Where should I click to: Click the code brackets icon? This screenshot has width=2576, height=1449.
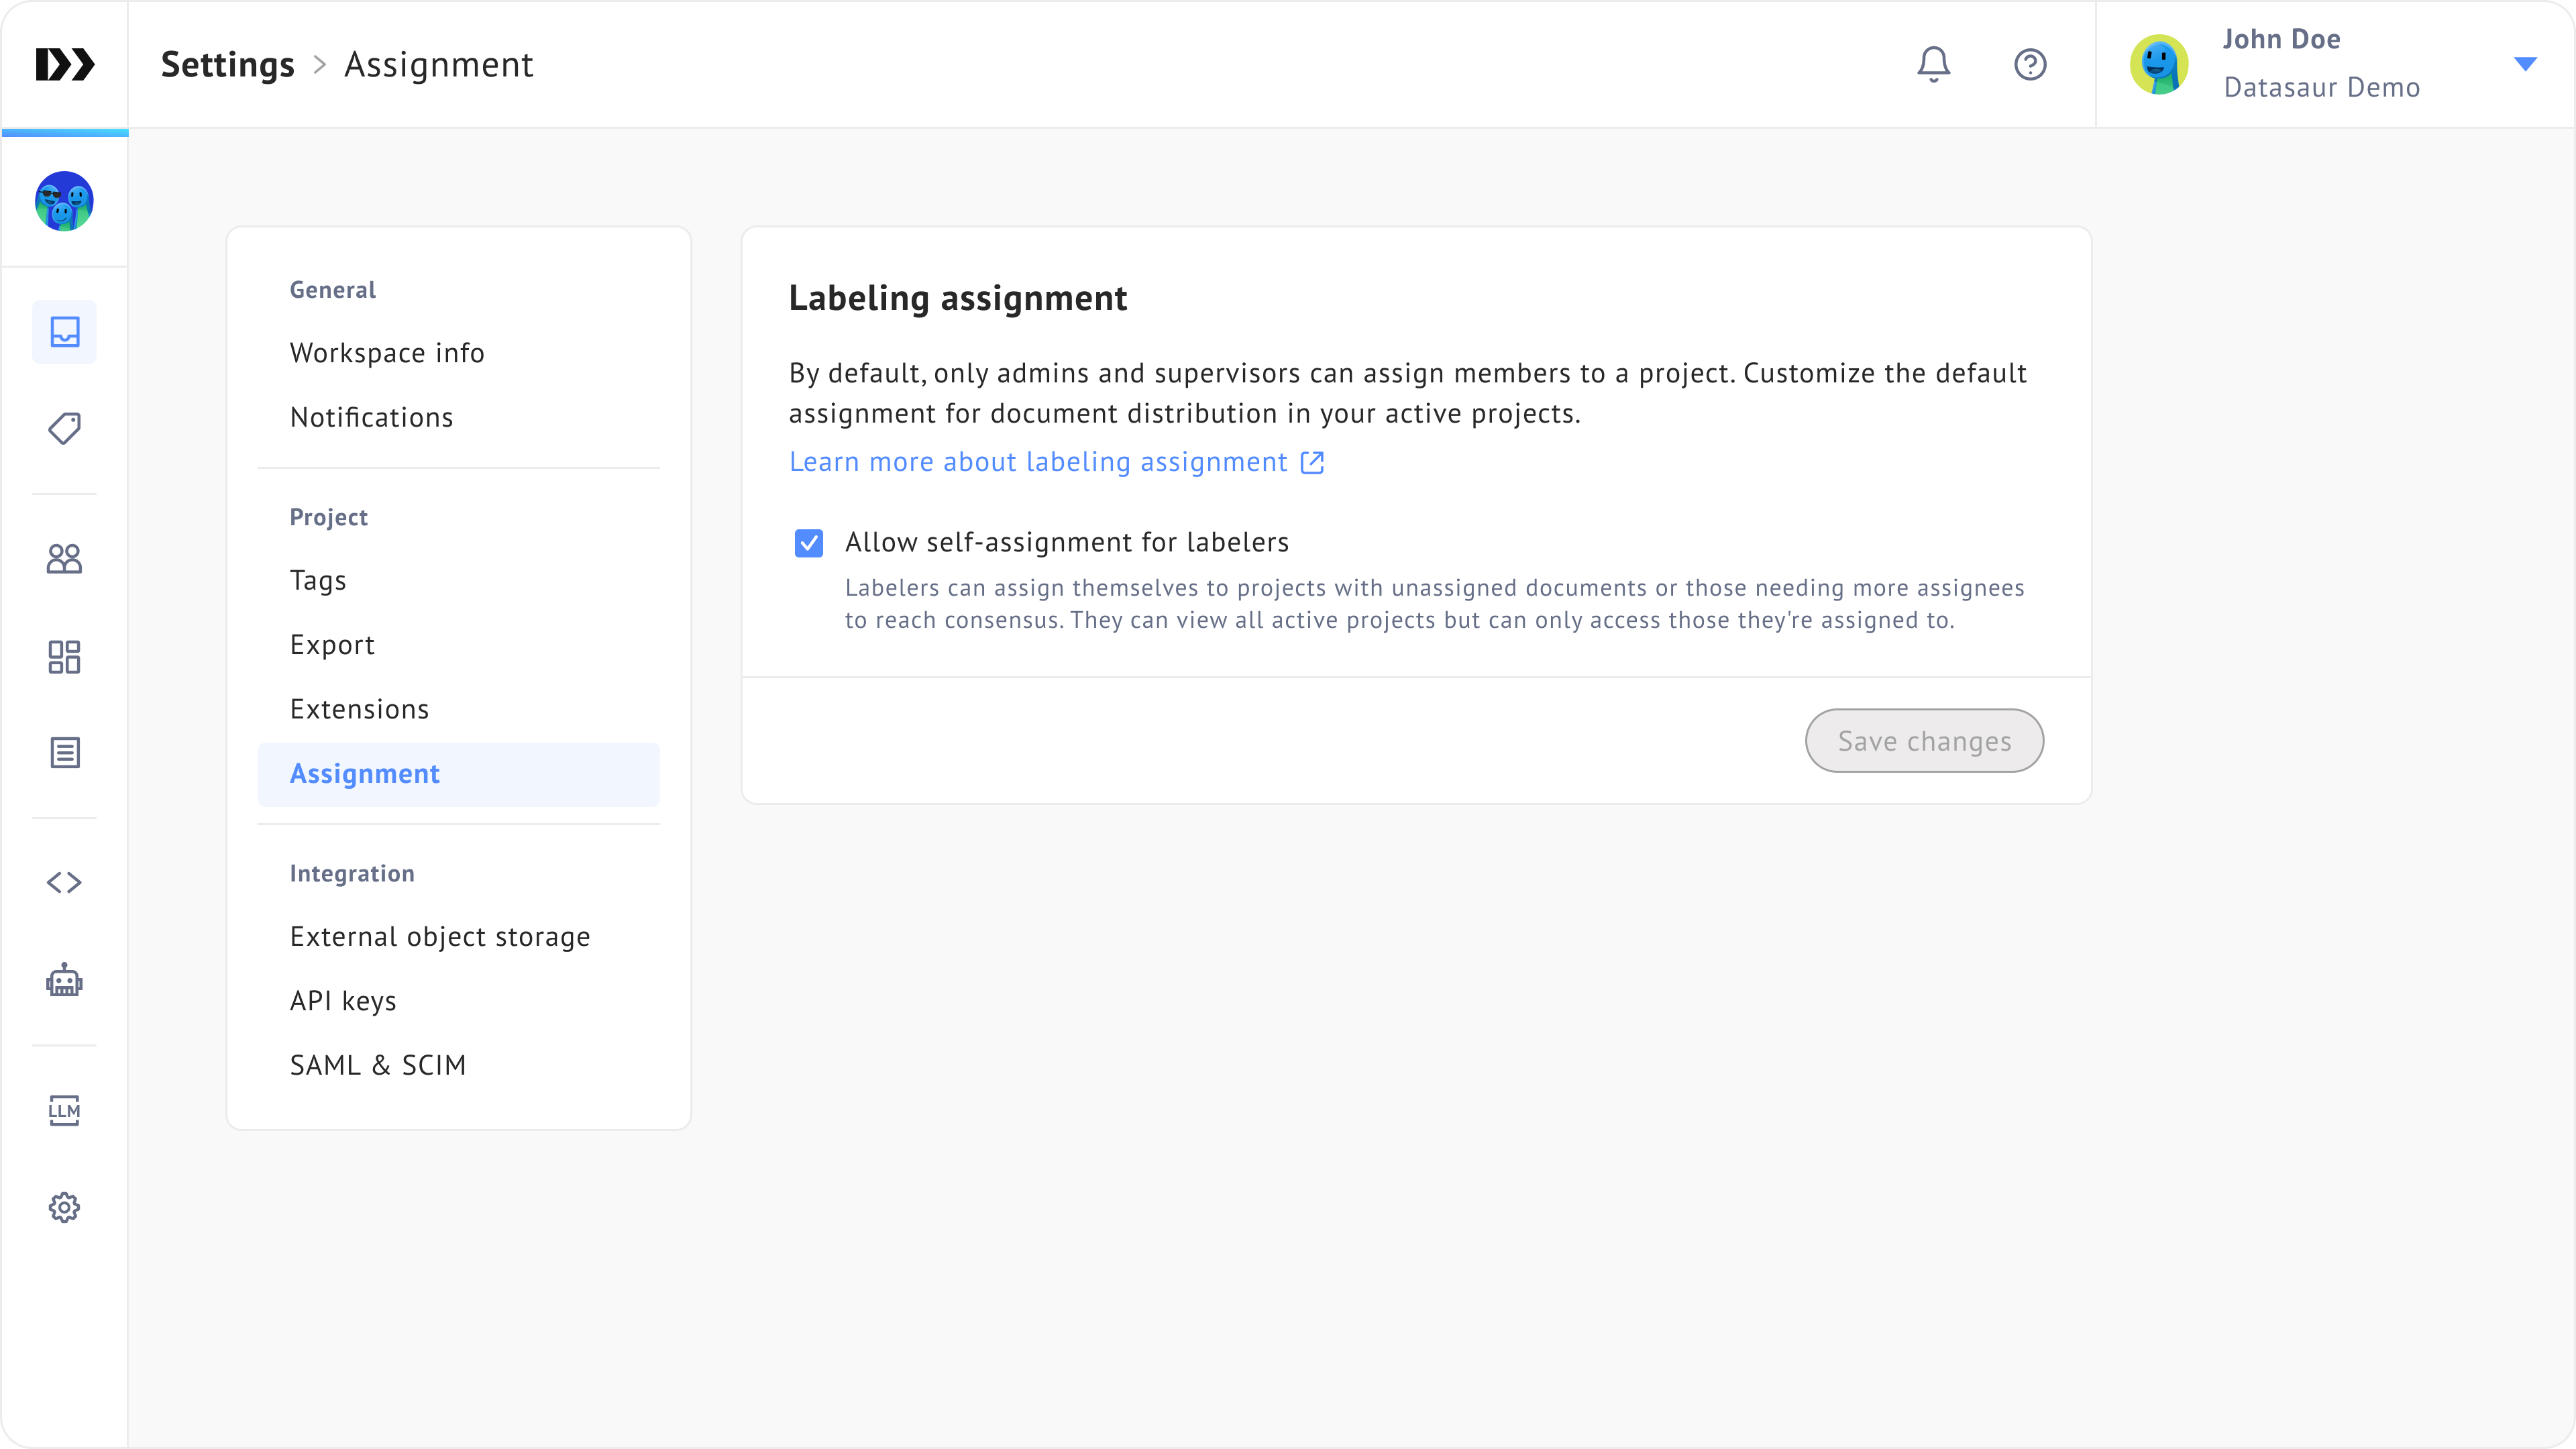pos(65,882)
